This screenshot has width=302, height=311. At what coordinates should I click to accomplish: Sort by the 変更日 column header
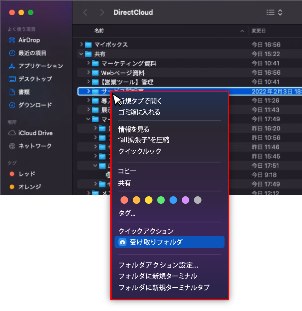point(258,31)
